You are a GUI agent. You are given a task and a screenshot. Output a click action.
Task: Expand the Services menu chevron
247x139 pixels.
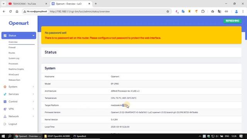pos(33,94)
